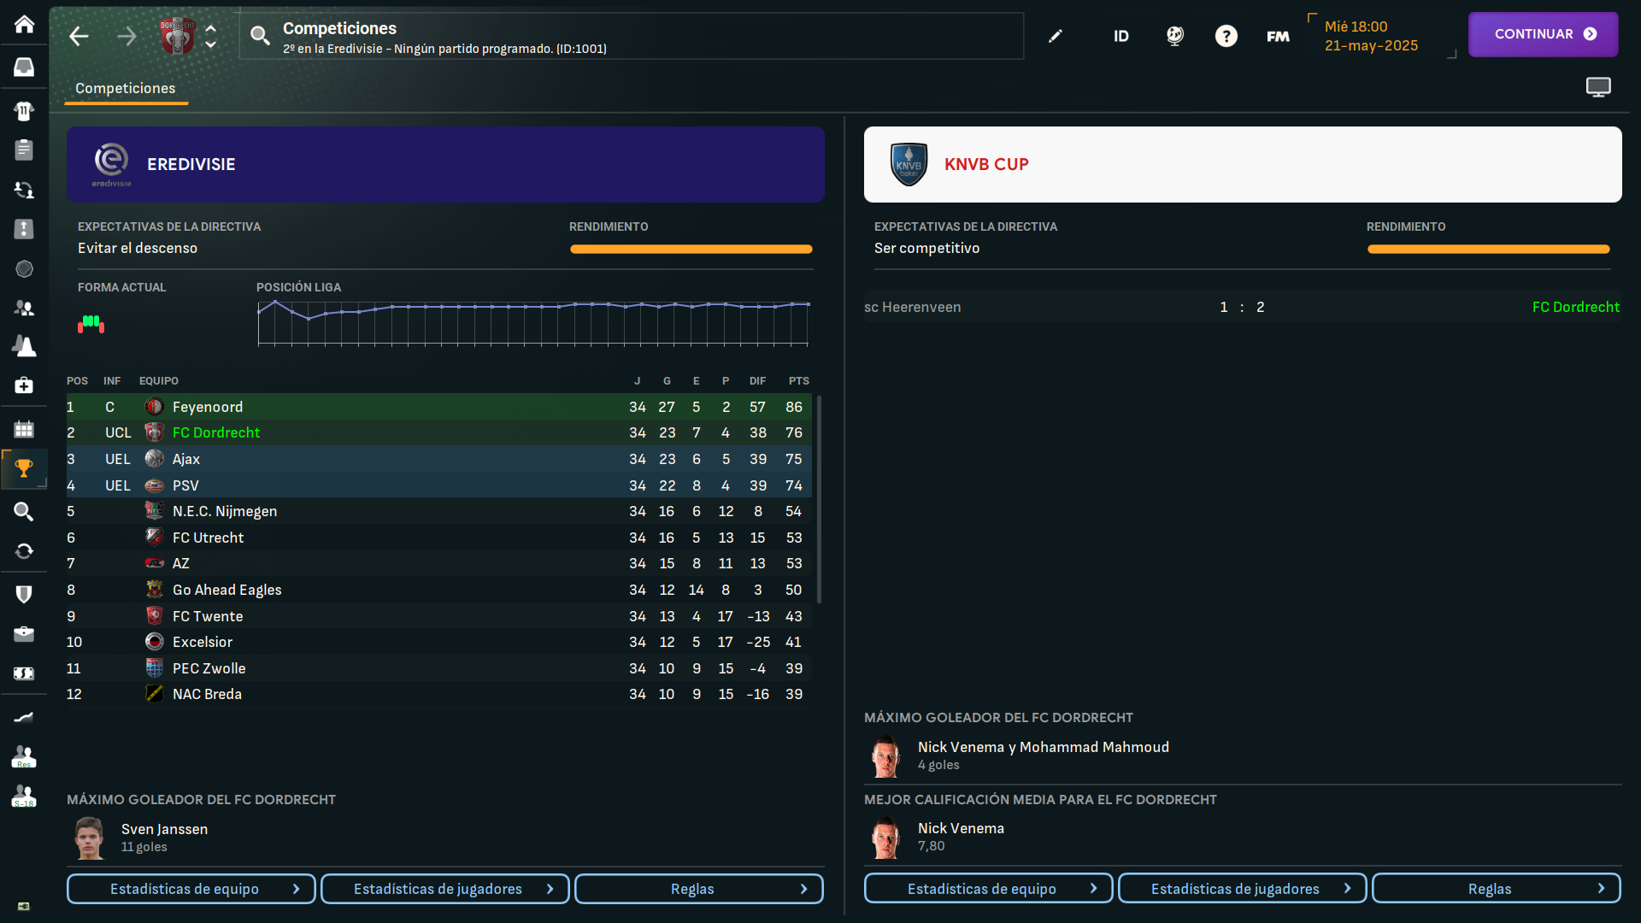Open the 1 : 2 cup match score
This screenshot has height=923, width=1641.
tap(1242, 307)
